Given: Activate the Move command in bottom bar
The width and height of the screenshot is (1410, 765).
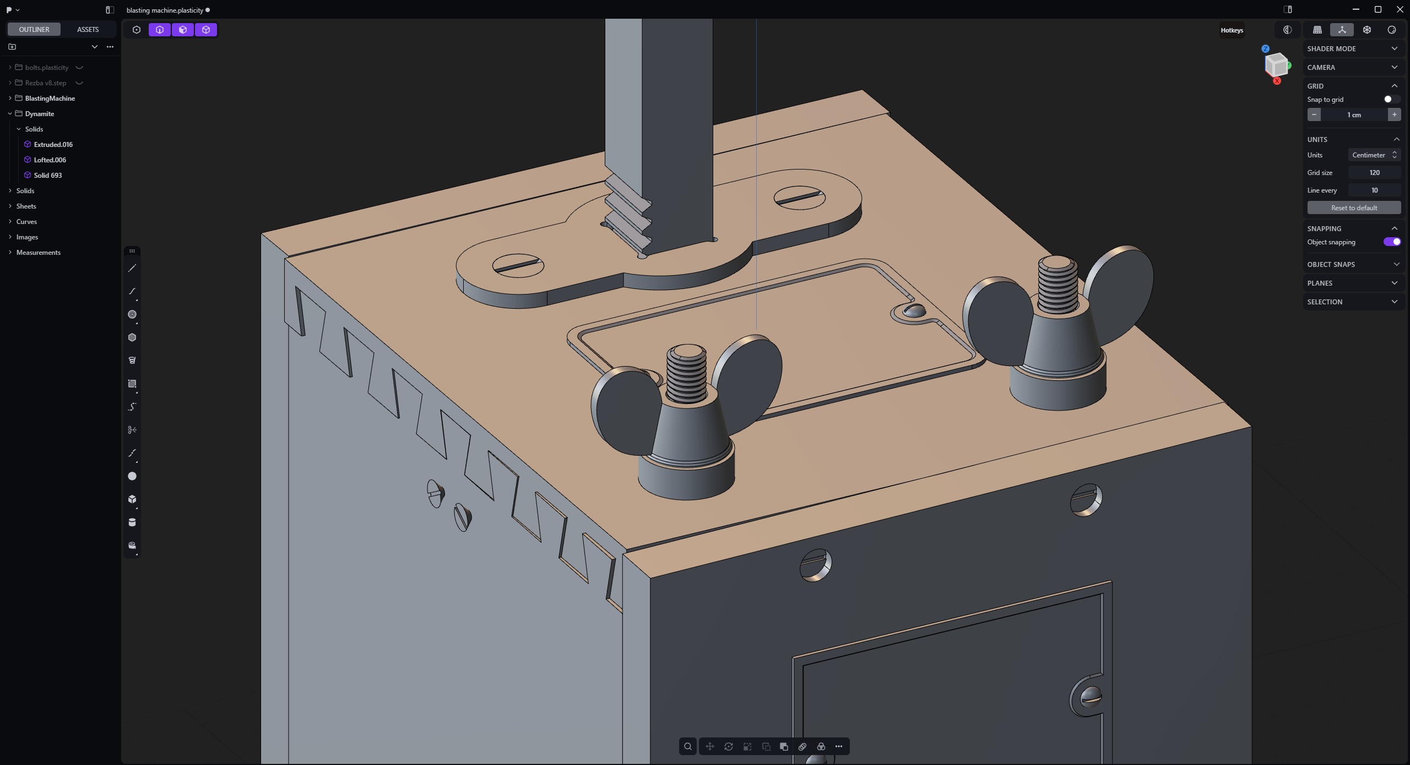Looking at the screenshot, I should click(710, 746).
